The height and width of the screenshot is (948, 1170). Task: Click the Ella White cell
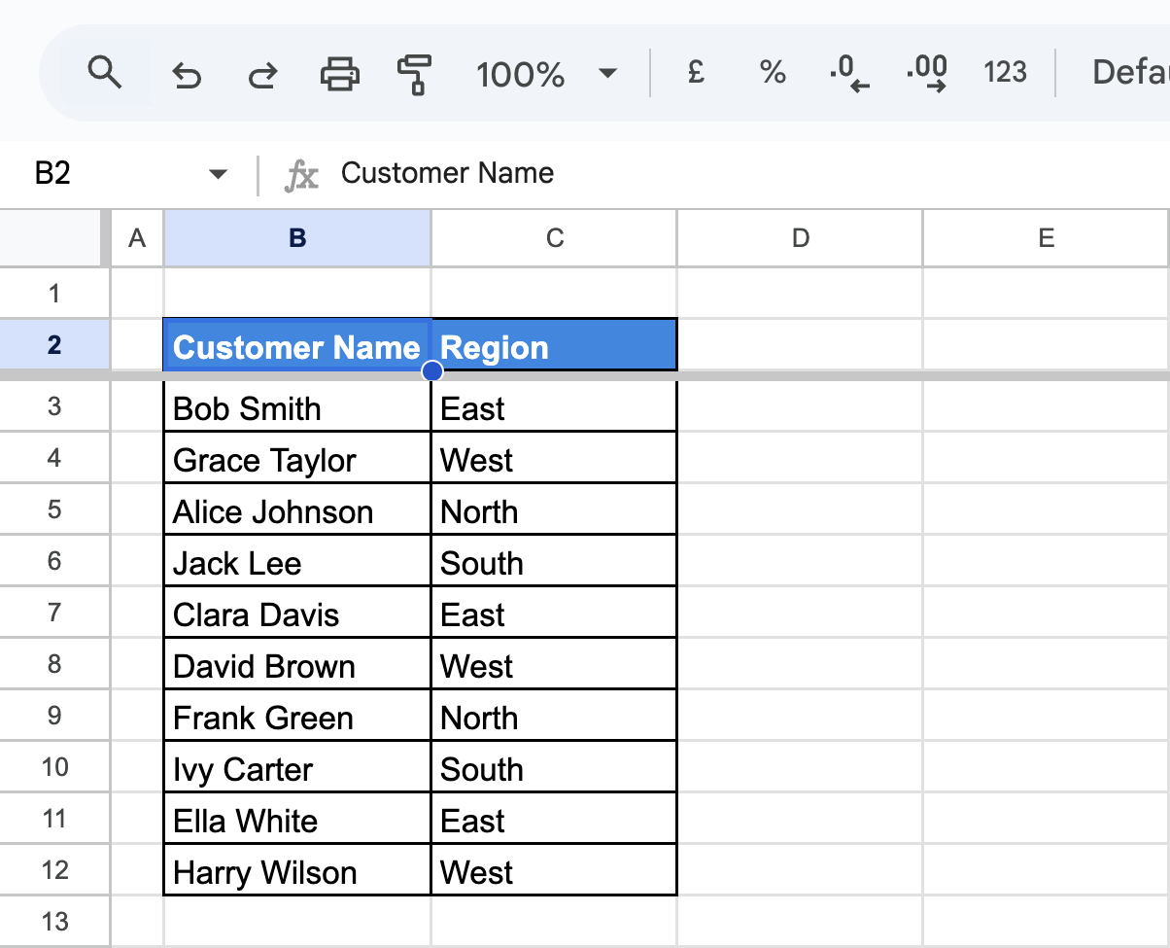pyautogui.click(x=297, y=820)
